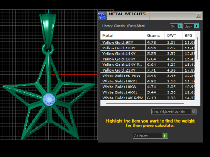Click the blue gemstone in star pendant
This screenshot has height=157, width=210.
coord(49,99)
